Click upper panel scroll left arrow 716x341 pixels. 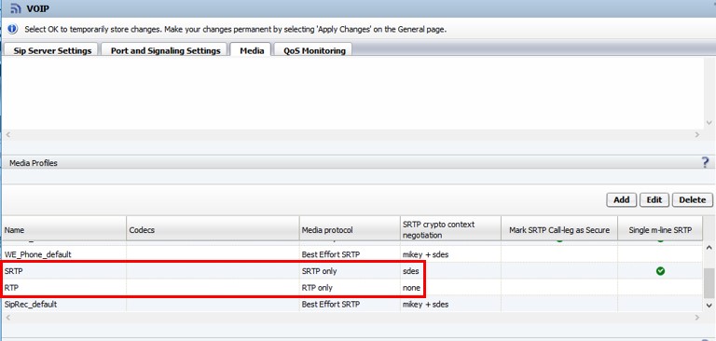click(x=7, y=135)
